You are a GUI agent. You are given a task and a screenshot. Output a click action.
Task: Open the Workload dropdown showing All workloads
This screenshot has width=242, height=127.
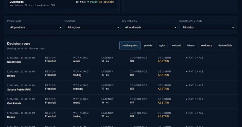(150, 27)
